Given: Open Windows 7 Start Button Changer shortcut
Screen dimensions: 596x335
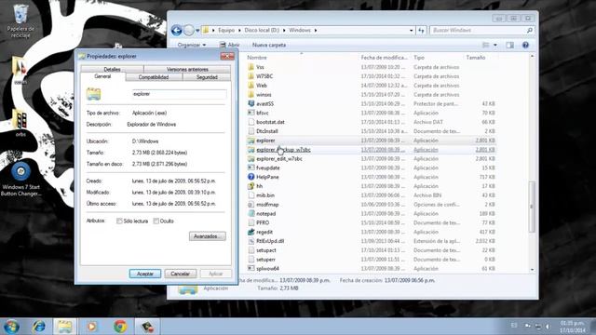Looking at the screenshot, I should point(20,179).
